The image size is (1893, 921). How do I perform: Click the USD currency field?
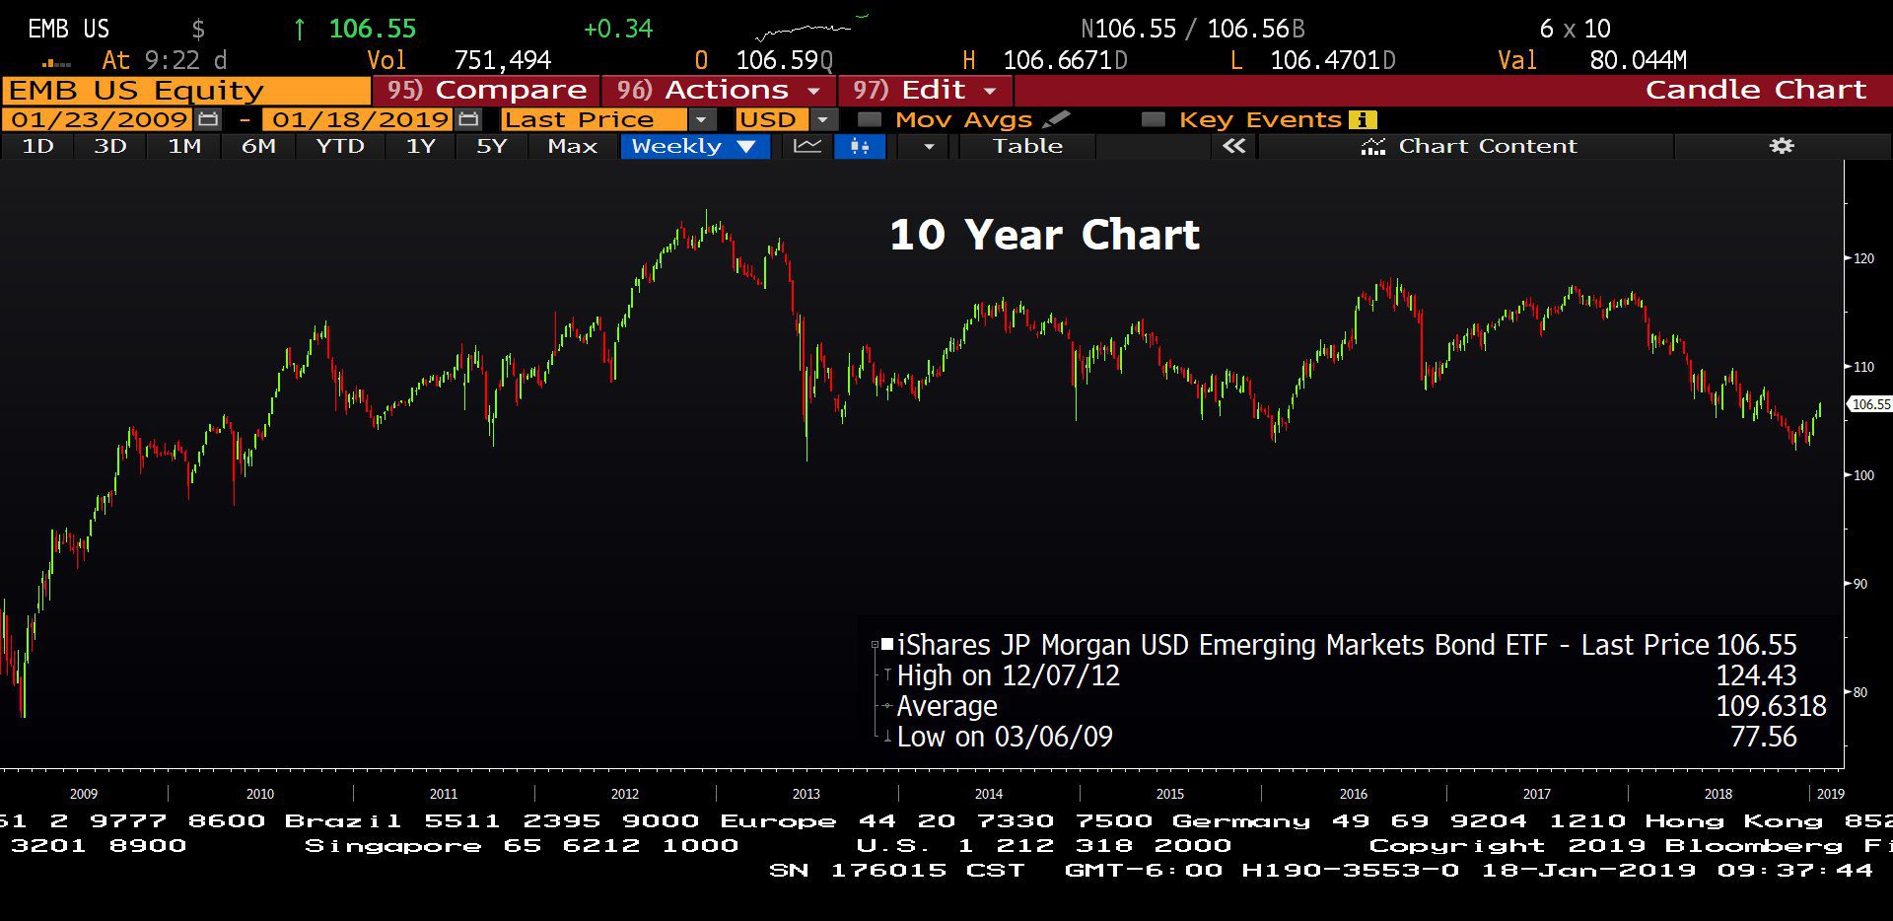pos(773,119)
